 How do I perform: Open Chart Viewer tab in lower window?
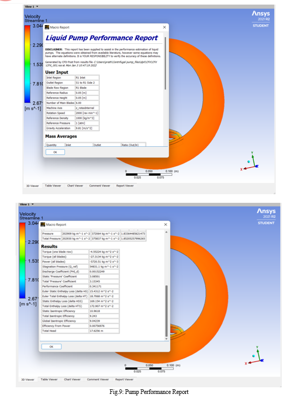point(72,379)
